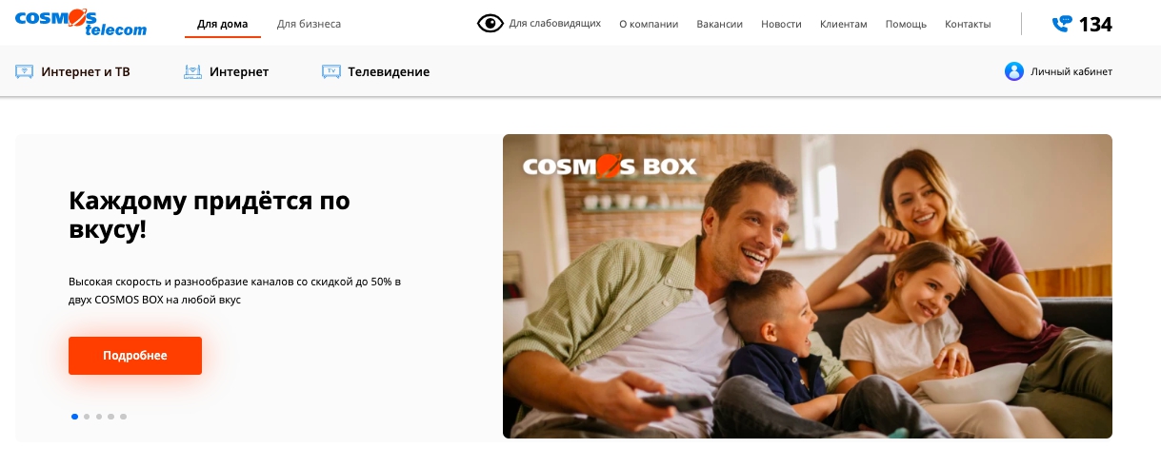Open the Интернет и ТВ monitor icon
Screen dimensions: 1161x468
(25, 71)
